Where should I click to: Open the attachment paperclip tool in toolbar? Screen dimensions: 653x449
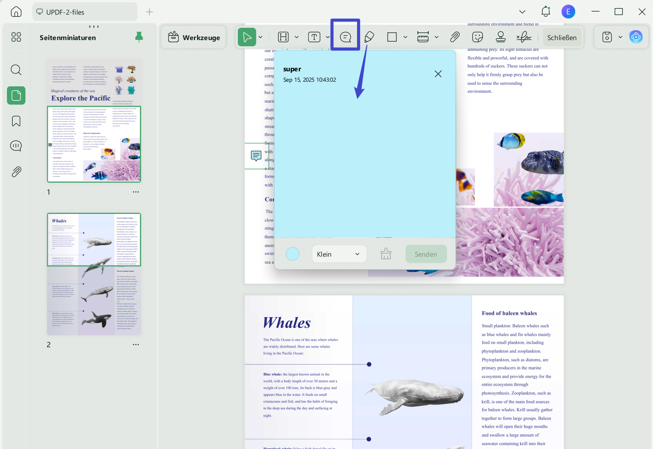coord(455,37)
